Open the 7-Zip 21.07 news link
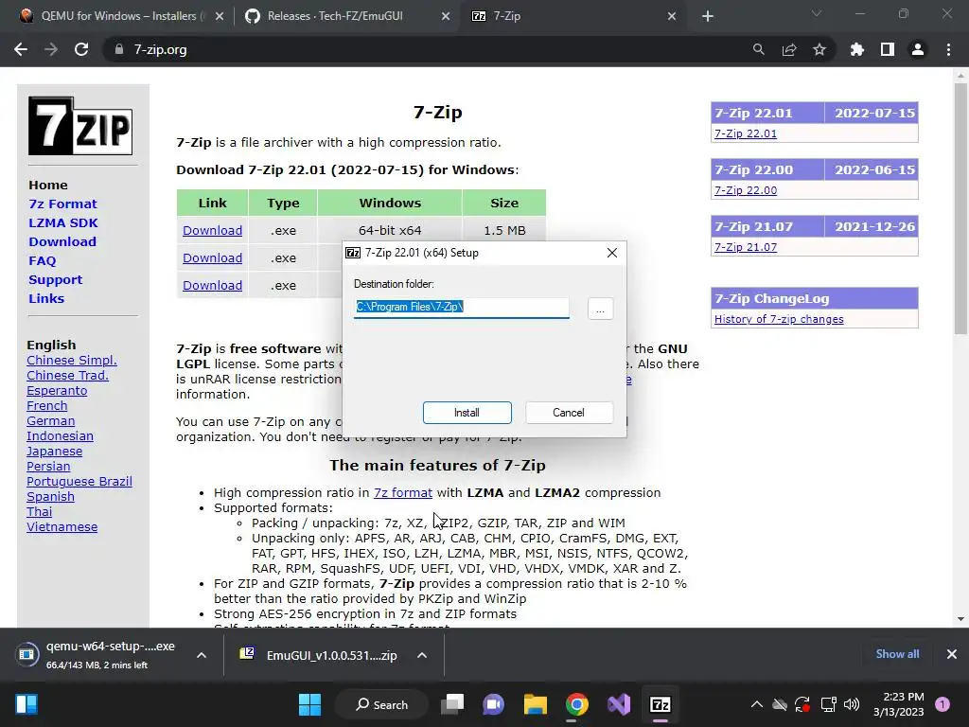Screen dimensions: 969x727 (x=746, y=247)
